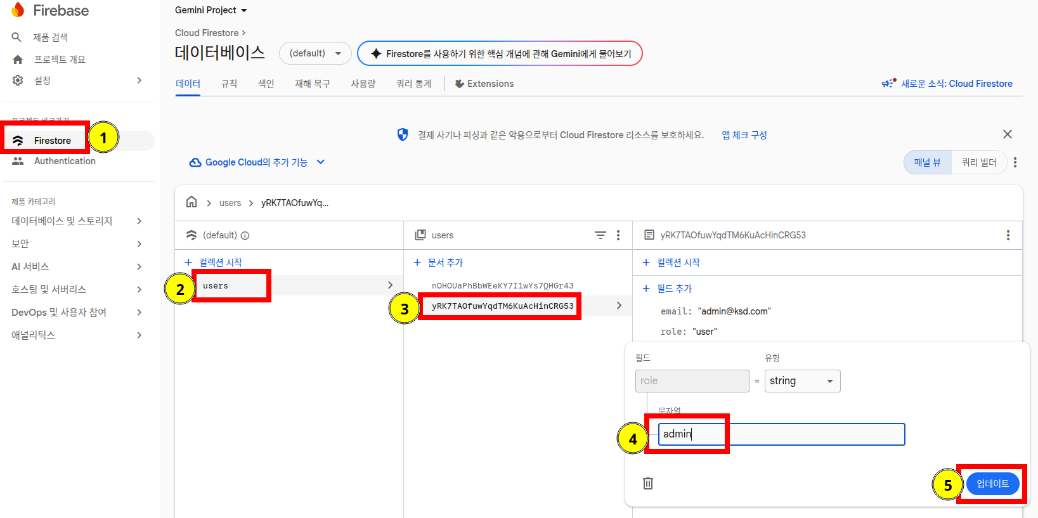This screenshot has width=1038, height=518.
Task: Switch to the 쿼리 빌더 view
Action: tap(979, 162)
